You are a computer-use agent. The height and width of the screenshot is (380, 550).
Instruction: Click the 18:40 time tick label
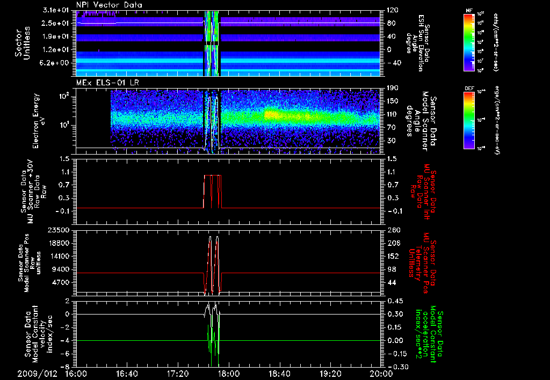[x=279, y=374]
